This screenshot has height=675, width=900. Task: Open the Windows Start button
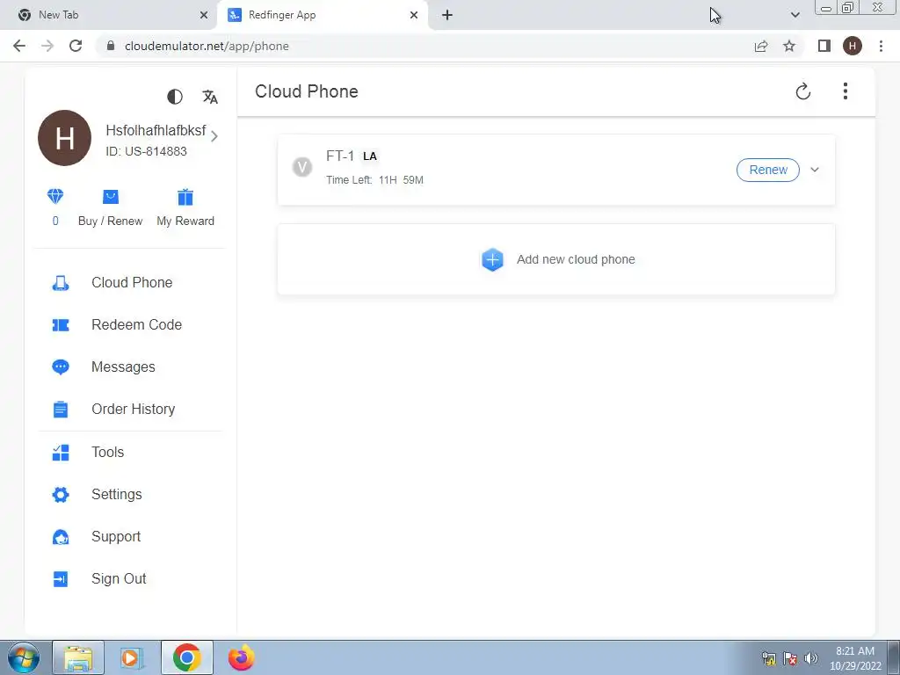23,657
